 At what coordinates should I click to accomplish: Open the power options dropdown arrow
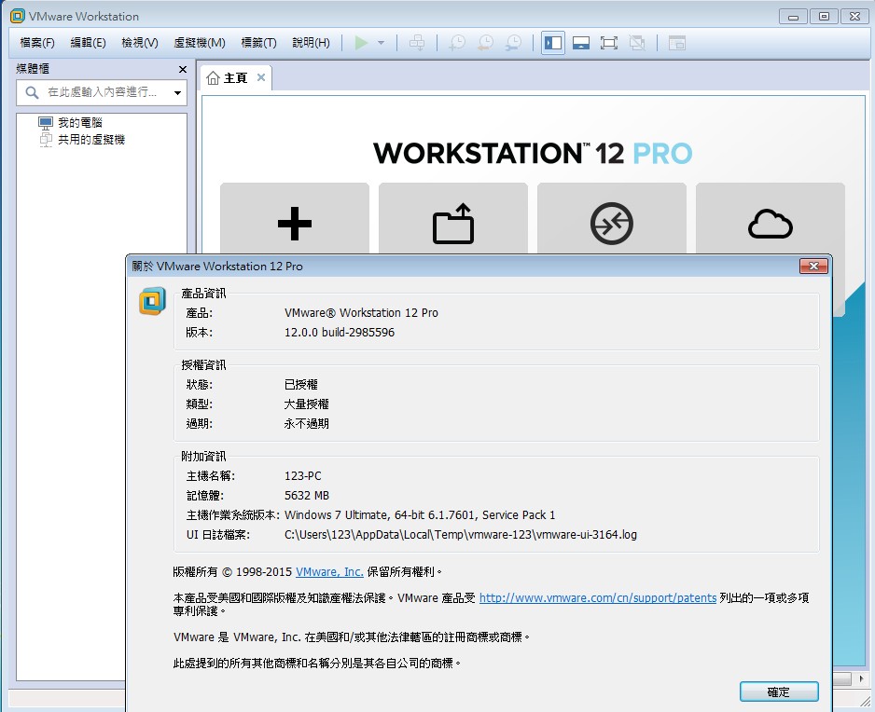click(x=382, y=43)
